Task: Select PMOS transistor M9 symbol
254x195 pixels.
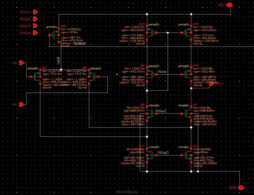Action: coord(151,74)
